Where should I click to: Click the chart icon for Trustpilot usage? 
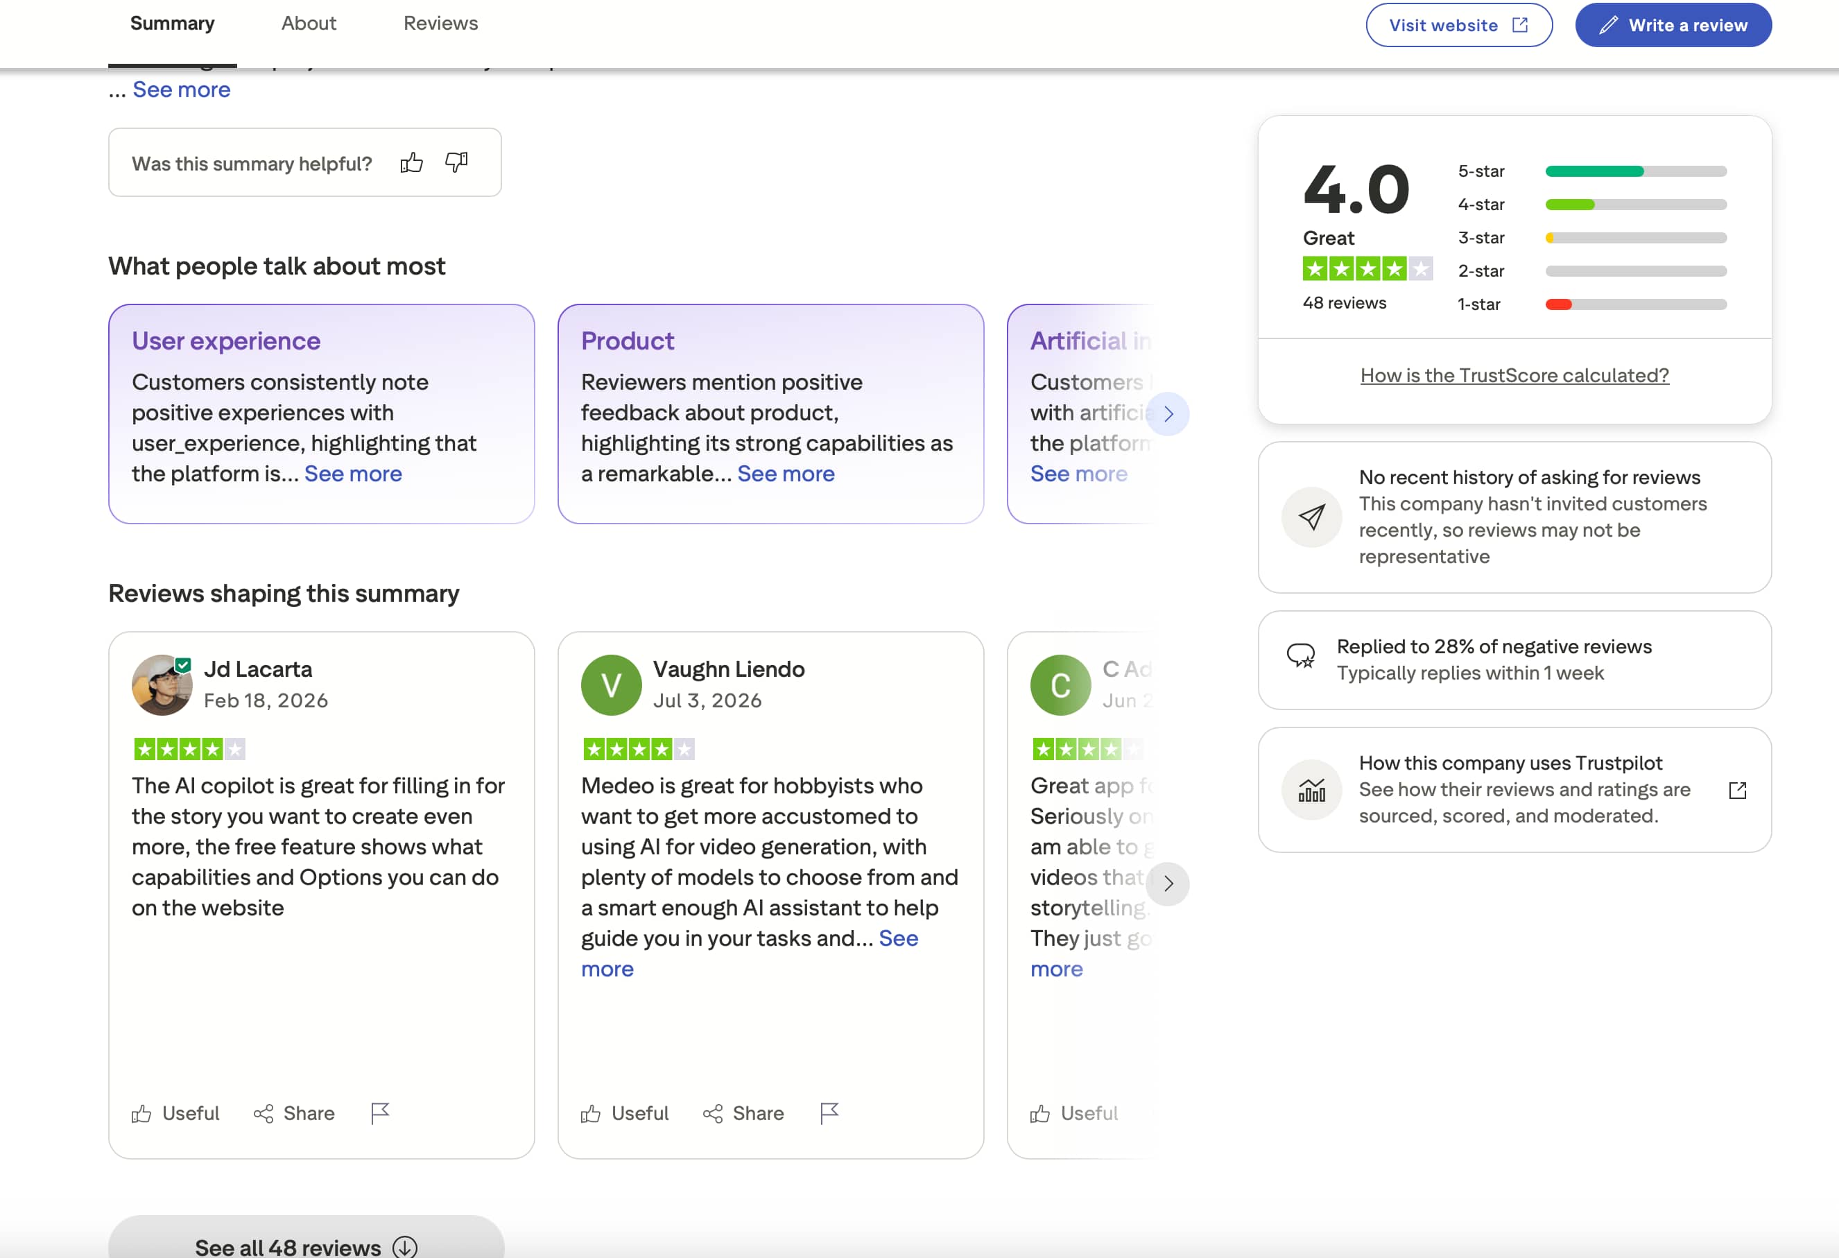point(1311,790)
